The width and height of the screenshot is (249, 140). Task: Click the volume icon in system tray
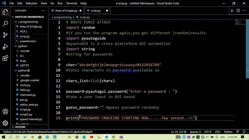pyautogui.click(x=207, y=137)
